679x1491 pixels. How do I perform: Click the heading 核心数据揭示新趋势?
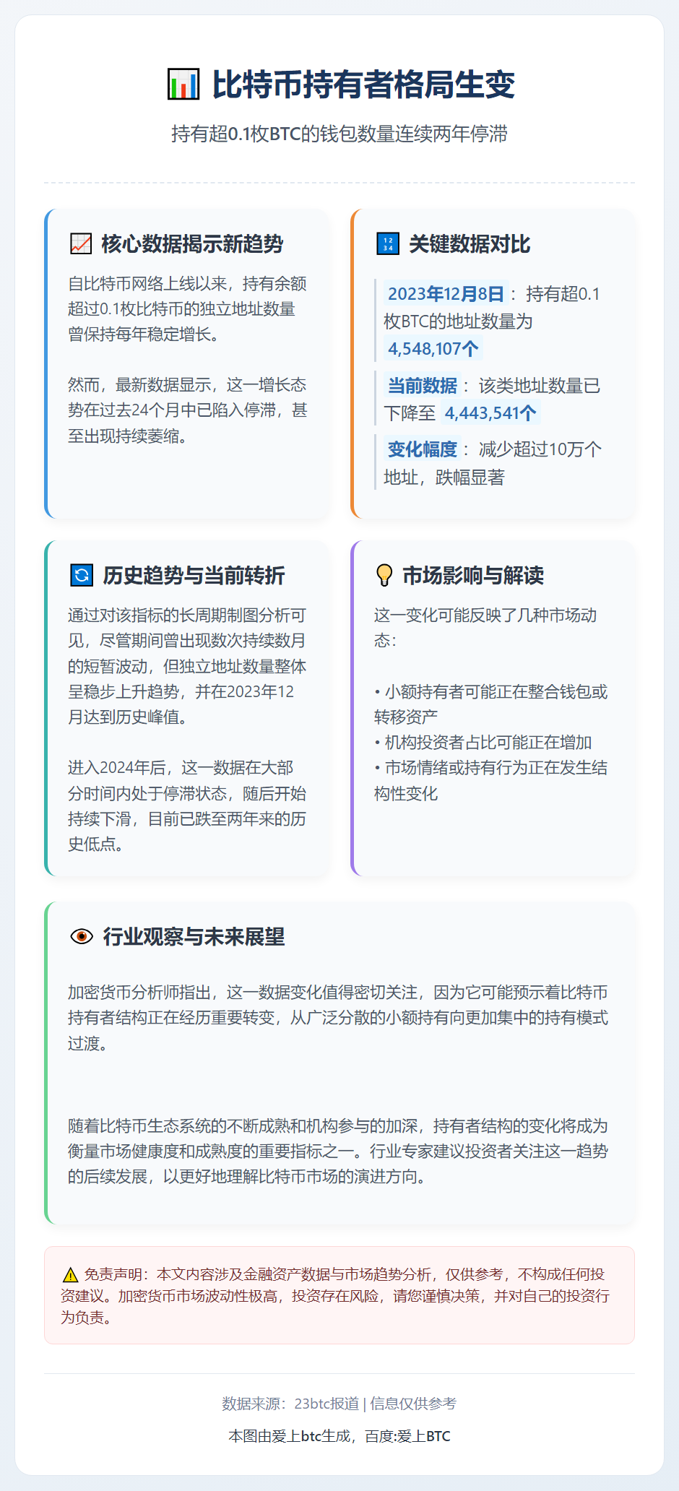[x=192, y=244]
